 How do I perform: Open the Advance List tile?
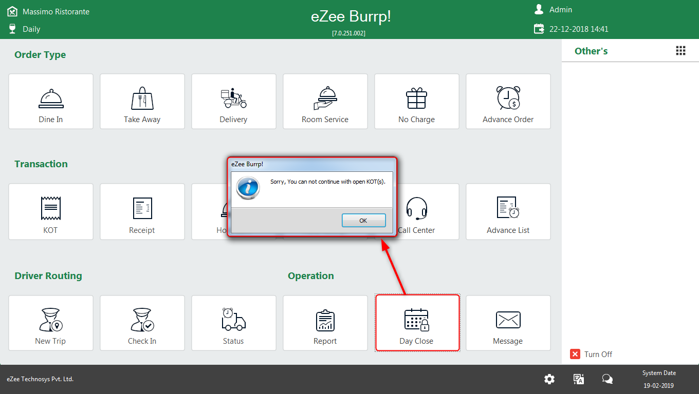pyautogui.click(x=508, y=211)
